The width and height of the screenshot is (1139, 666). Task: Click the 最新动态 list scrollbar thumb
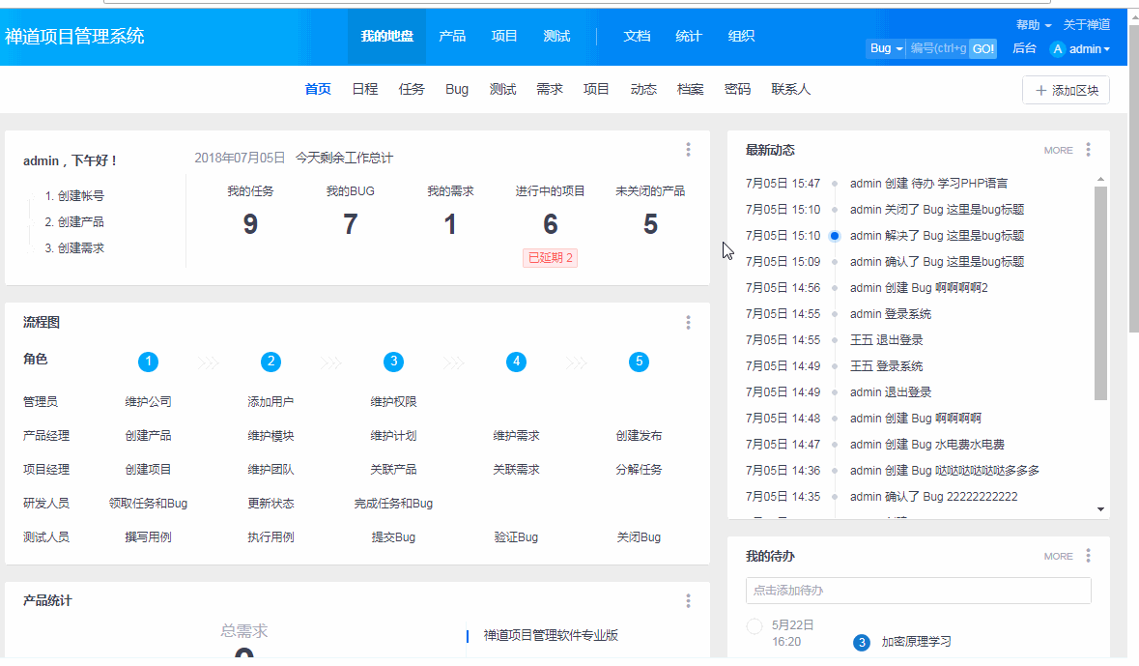tap(1100, 293)
